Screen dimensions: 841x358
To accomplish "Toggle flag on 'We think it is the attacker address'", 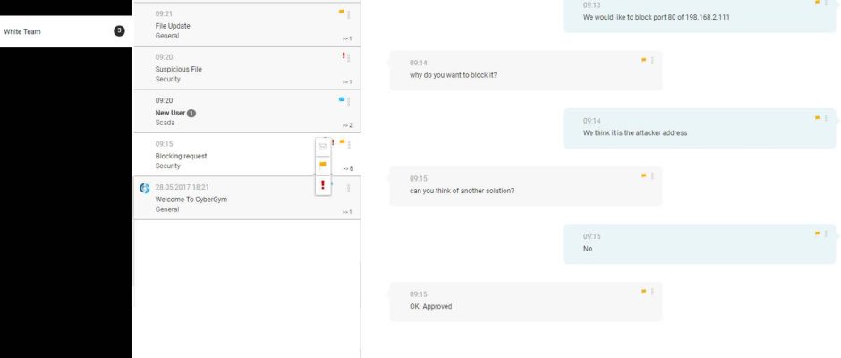I will pyautogui.click(x=818, y=118).
